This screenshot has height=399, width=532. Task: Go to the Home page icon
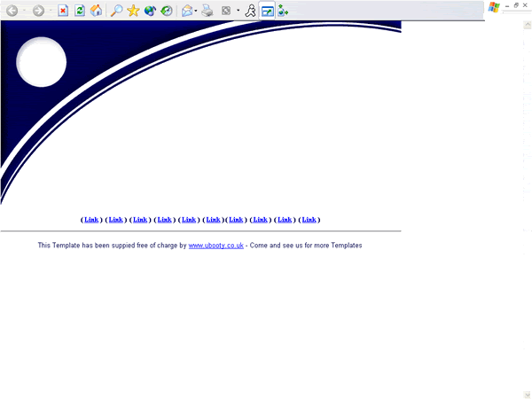pos(96,11)
